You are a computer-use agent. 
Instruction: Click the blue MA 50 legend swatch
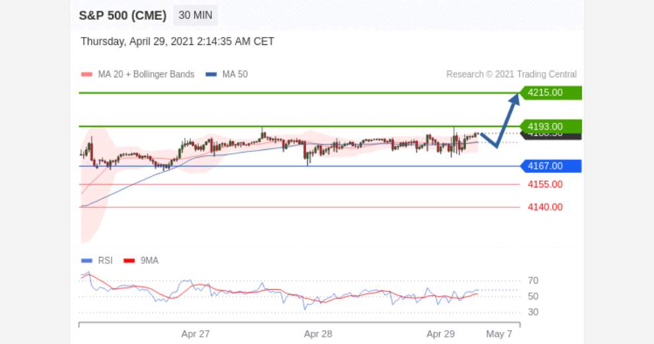click(x=211, y=75)
